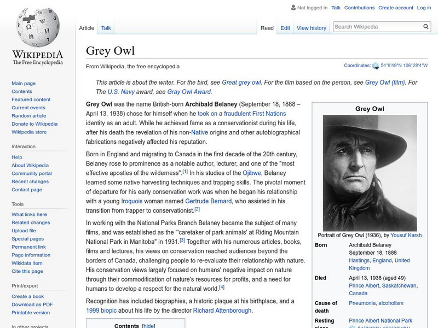Viewport: 438px width, 328px height.
Task: Open the Ojibwe link
Action: [252, 173]
